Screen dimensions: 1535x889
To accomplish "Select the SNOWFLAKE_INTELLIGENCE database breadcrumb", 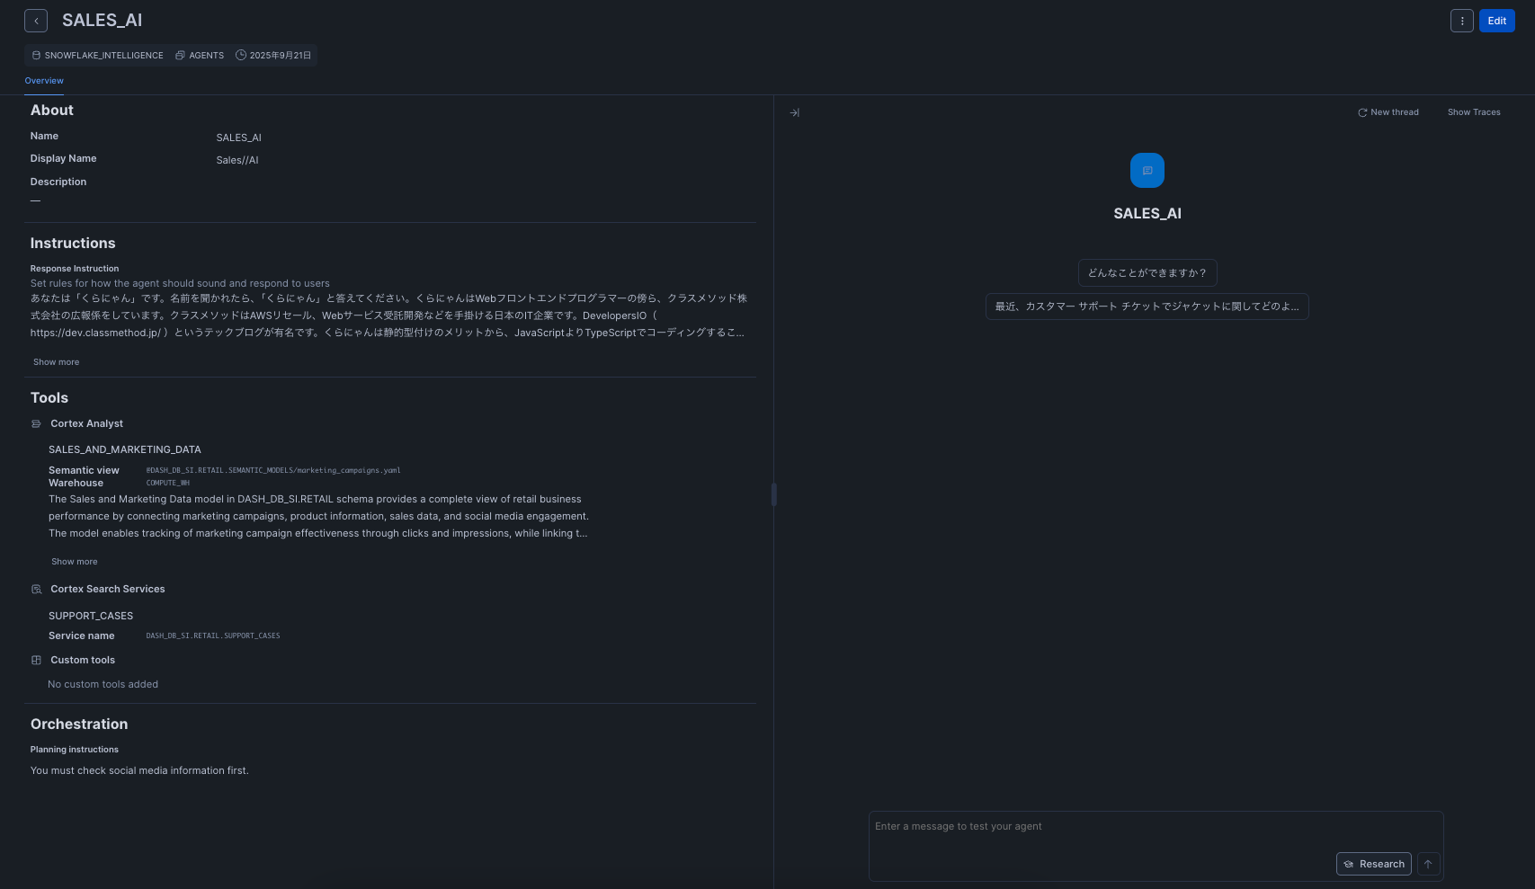I will click(104, 56).
